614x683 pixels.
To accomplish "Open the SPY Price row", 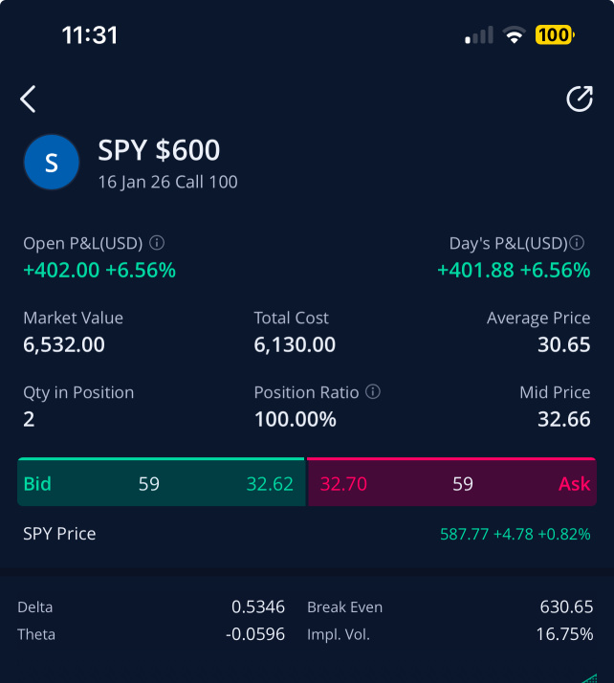I will [307, 534].
